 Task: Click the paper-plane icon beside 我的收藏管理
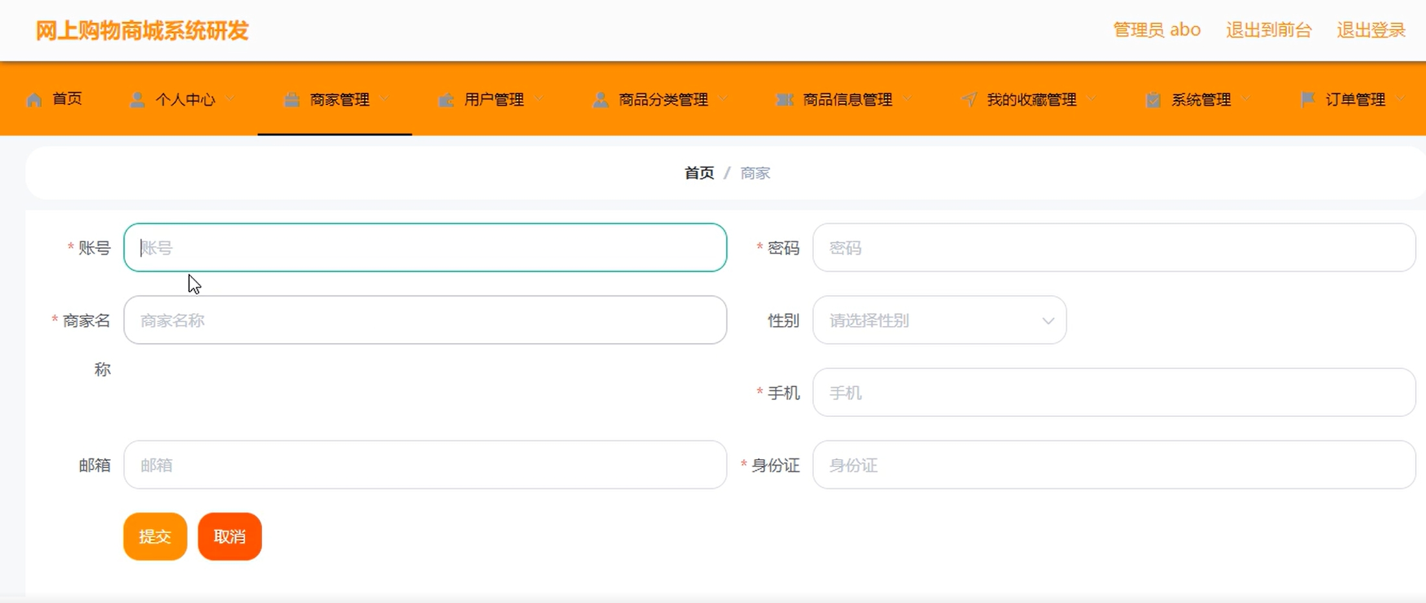tap(969, 99)
